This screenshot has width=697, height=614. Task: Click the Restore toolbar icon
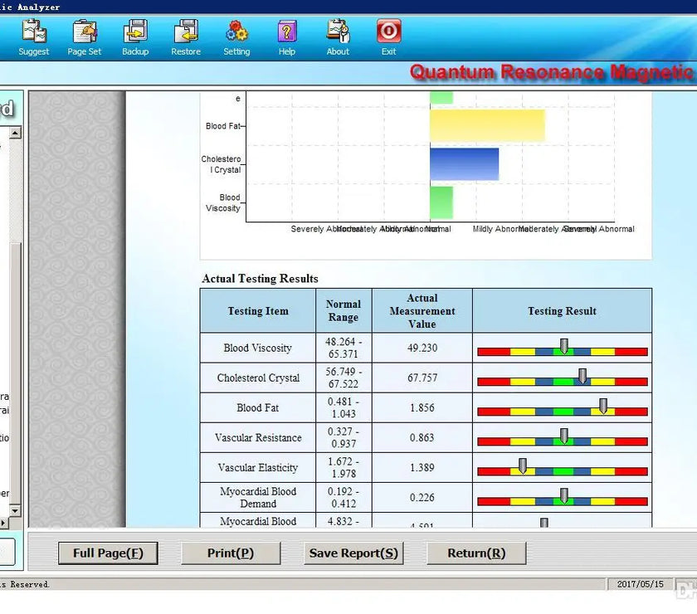tap(186, 37)
